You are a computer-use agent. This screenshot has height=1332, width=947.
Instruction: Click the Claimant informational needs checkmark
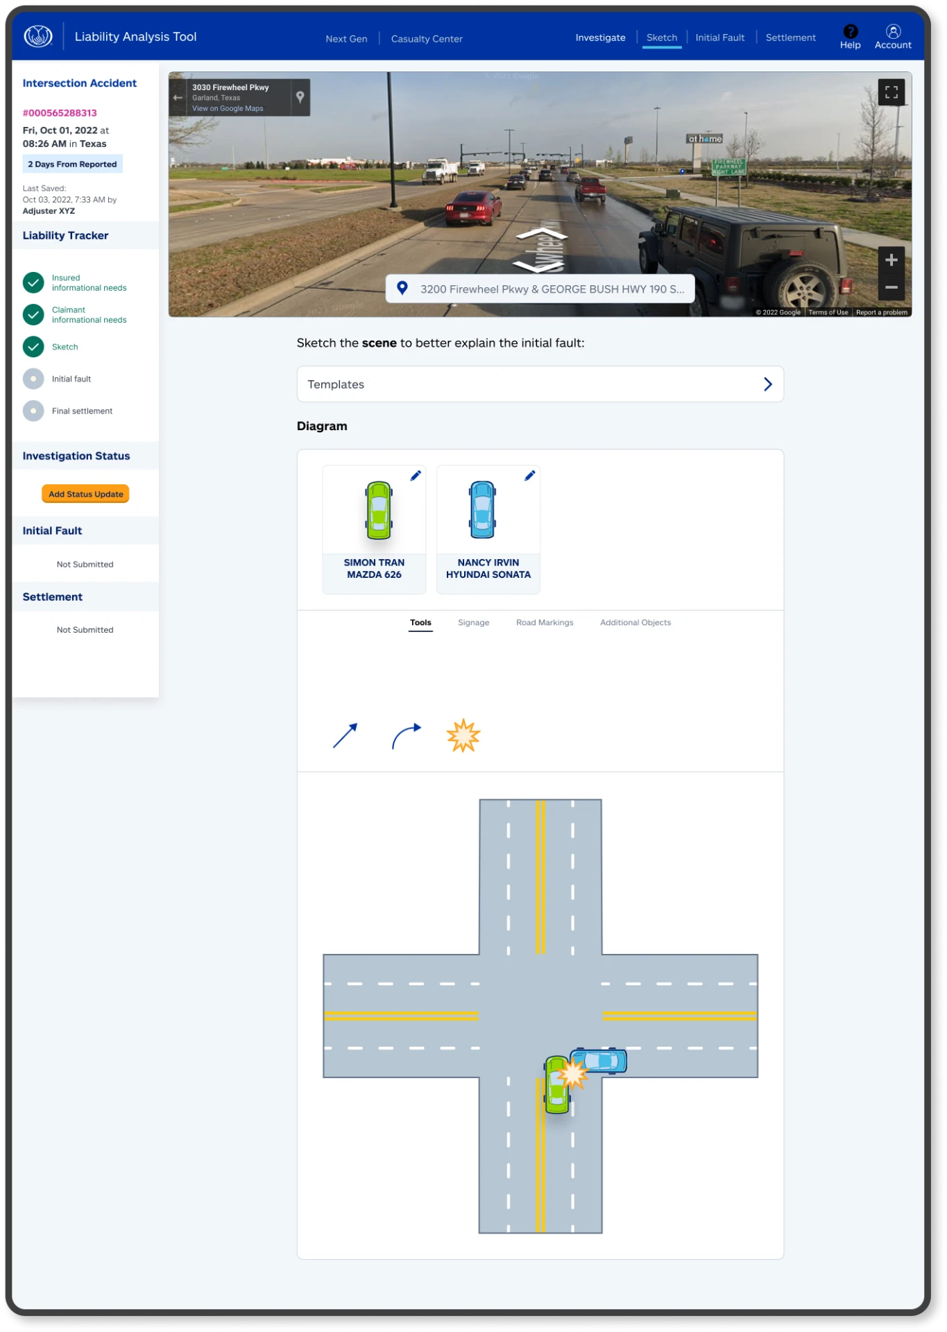pyautogui.click(x=33, y=314)
